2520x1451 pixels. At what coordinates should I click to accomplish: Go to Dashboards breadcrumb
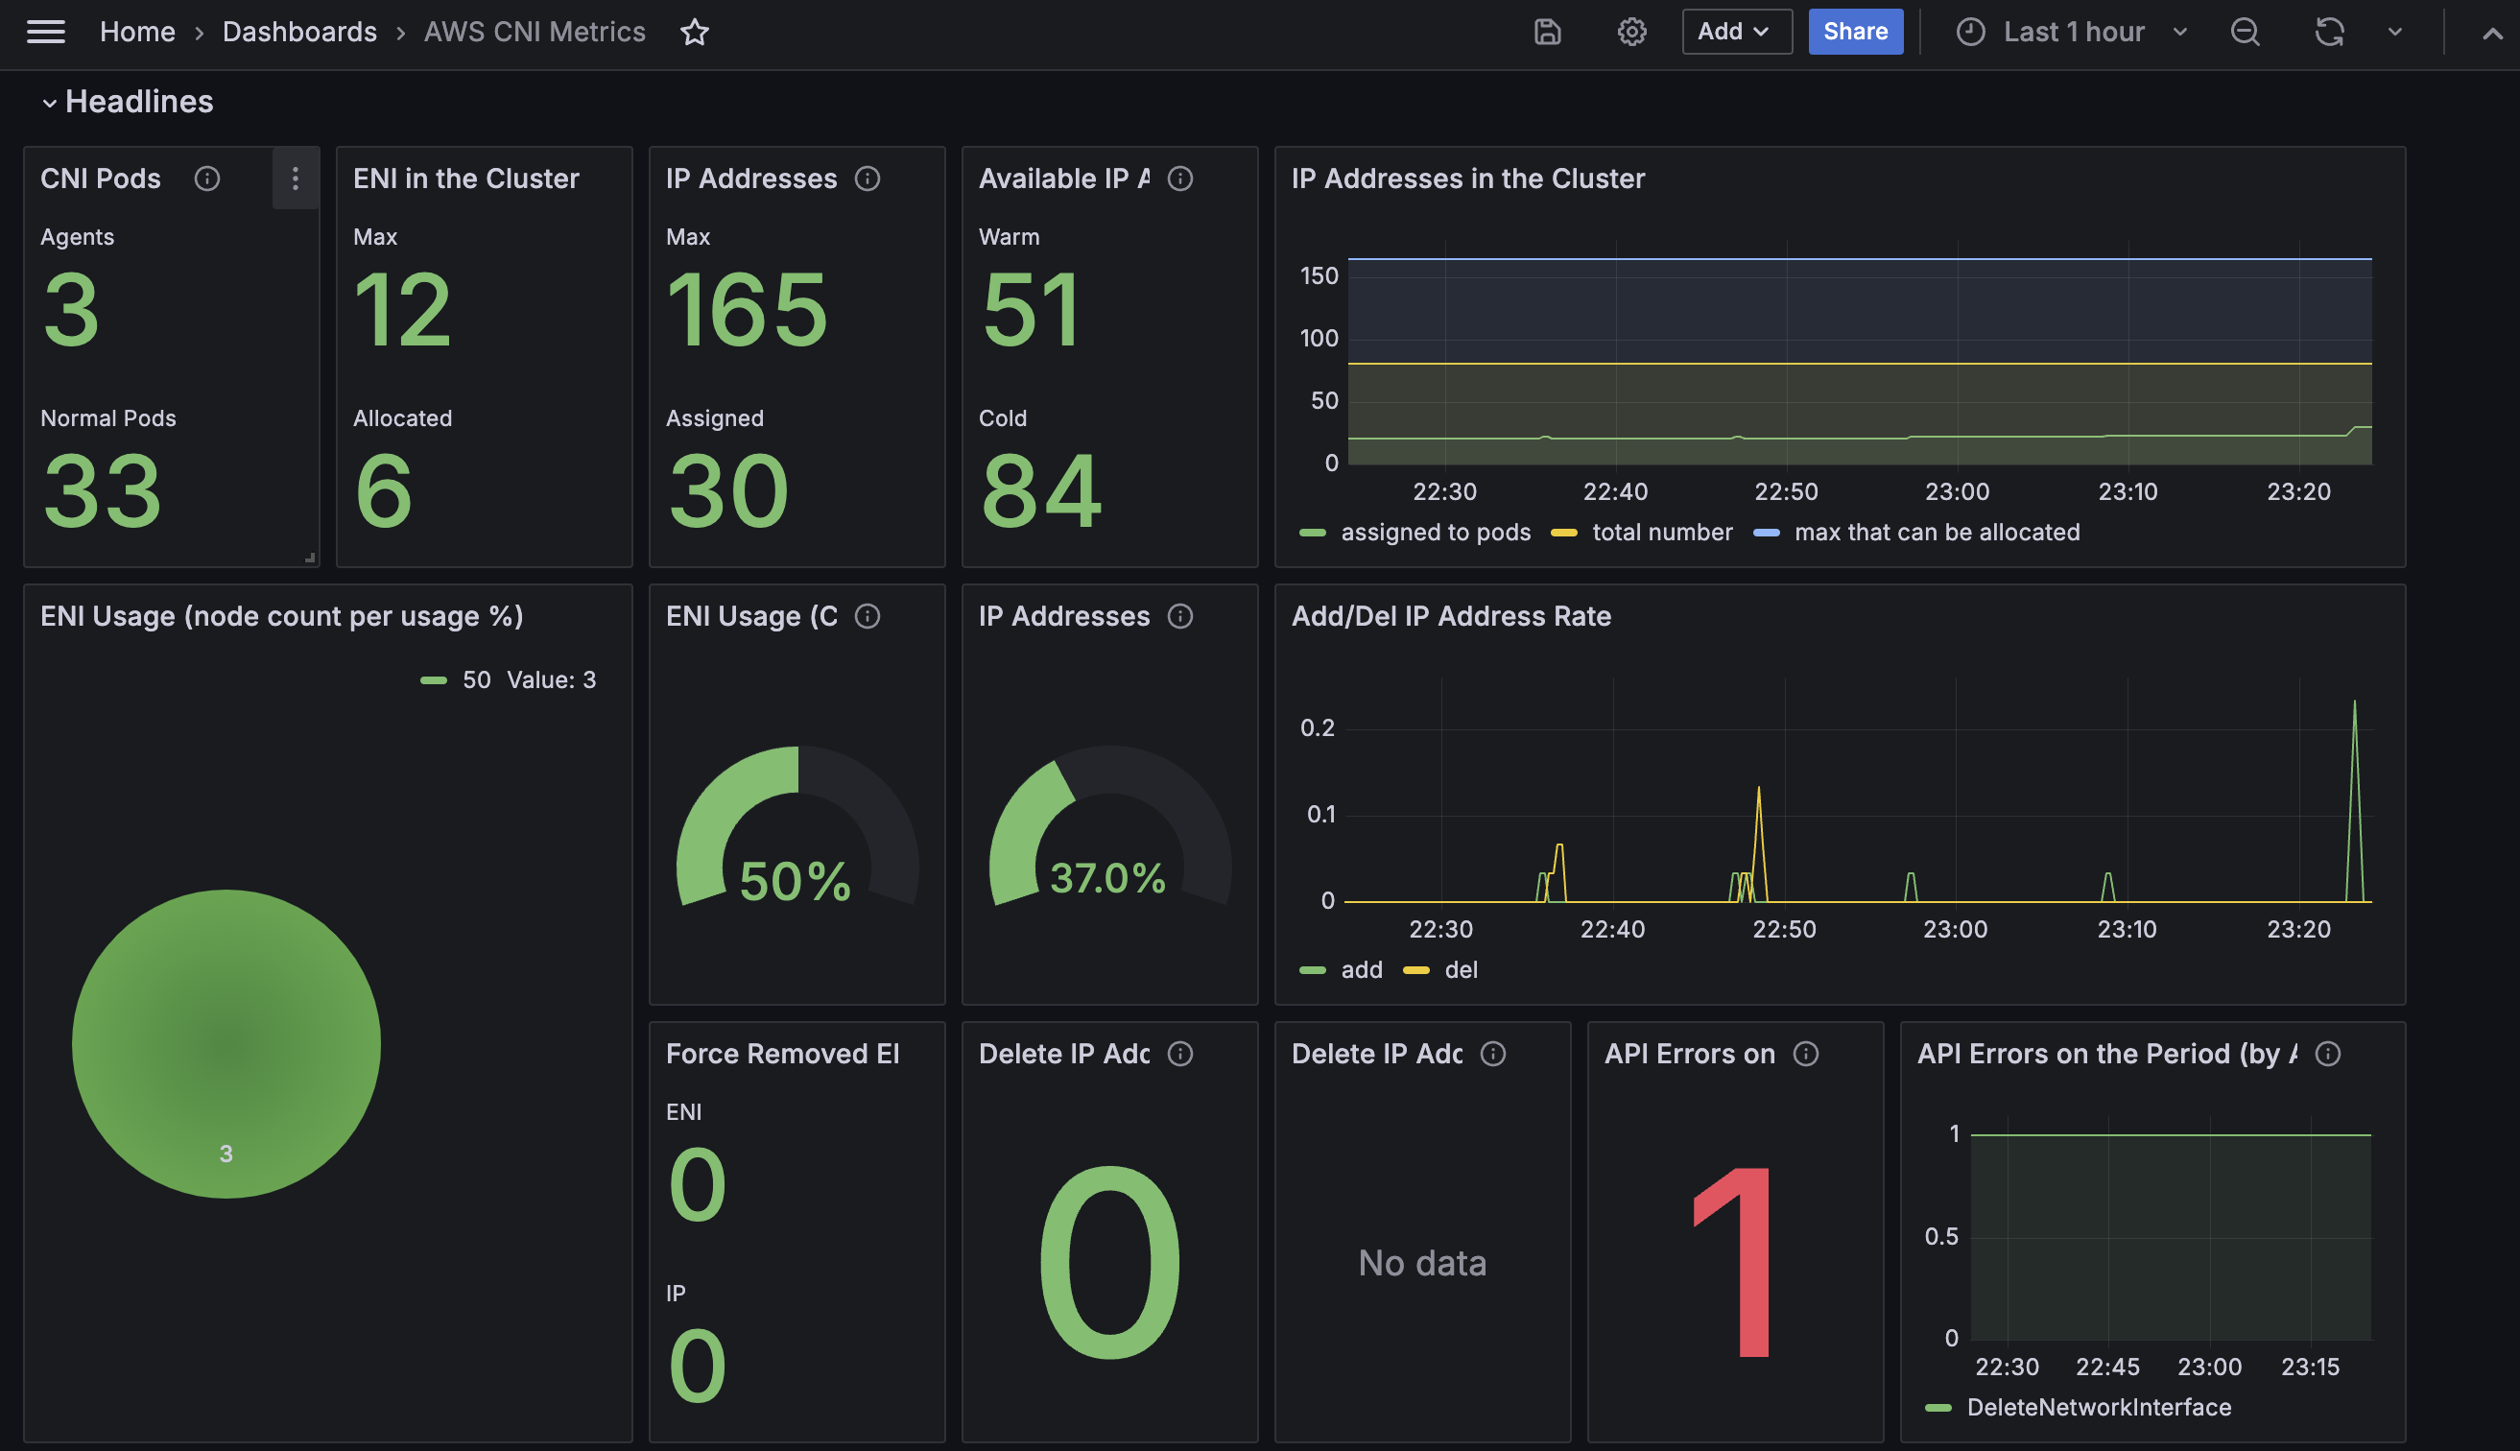[x=299, y=32]
